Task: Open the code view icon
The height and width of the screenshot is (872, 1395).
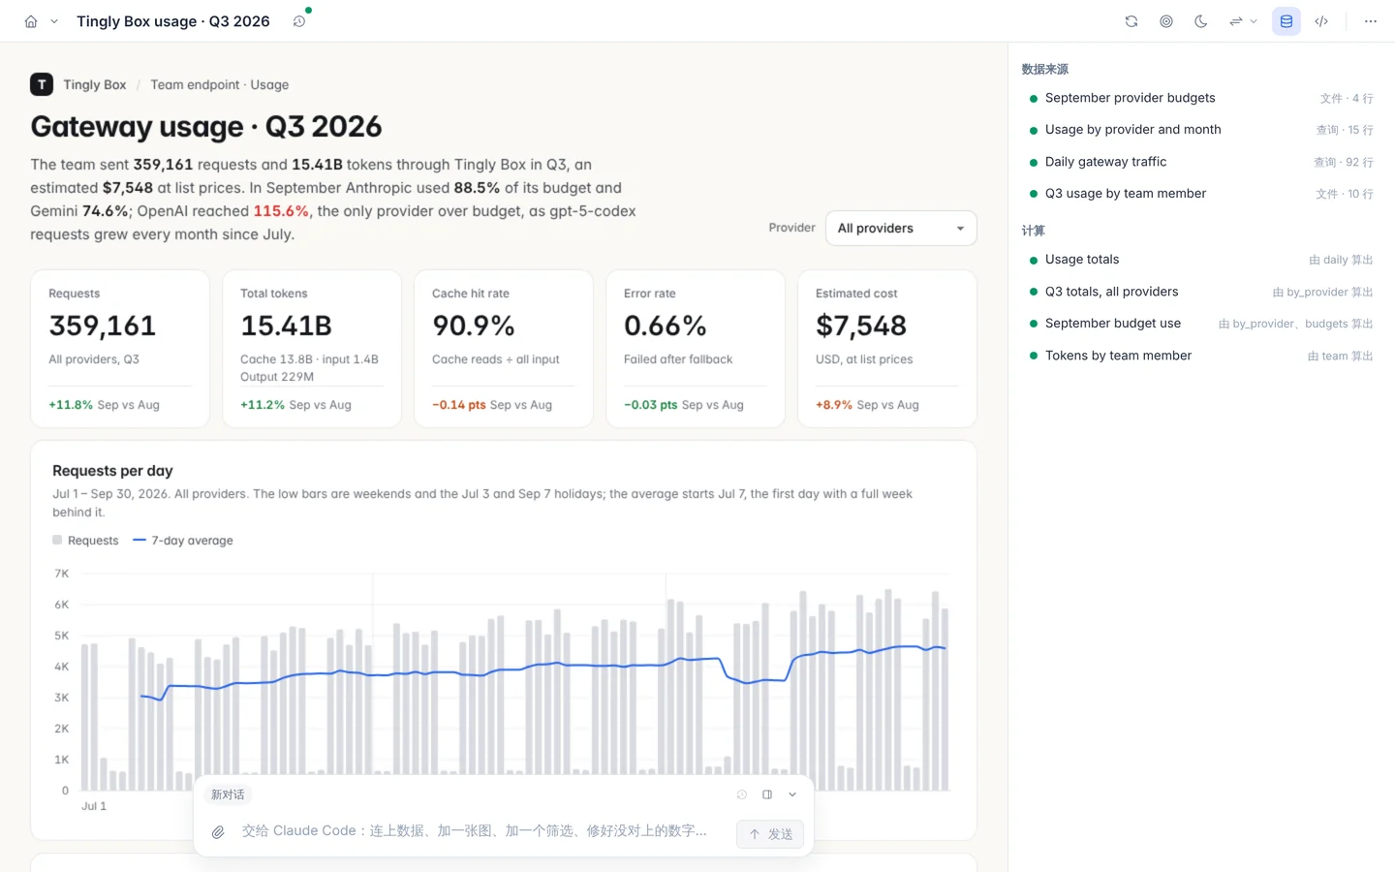Action: coord(1321,21)
